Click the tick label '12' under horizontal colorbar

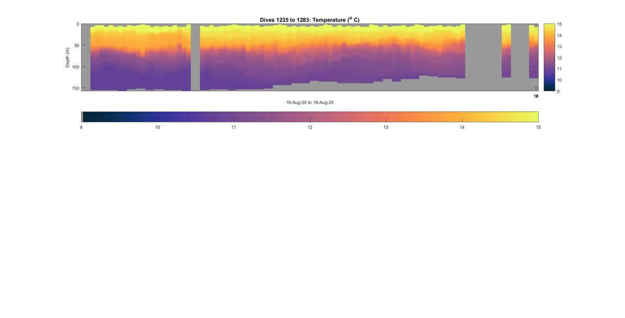(310, 128)
